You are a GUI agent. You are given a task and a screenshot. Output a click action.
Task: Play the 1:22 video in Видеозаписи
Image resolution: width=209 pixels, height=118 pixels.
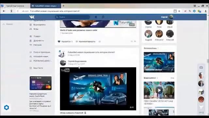click(x=159, y=90)
